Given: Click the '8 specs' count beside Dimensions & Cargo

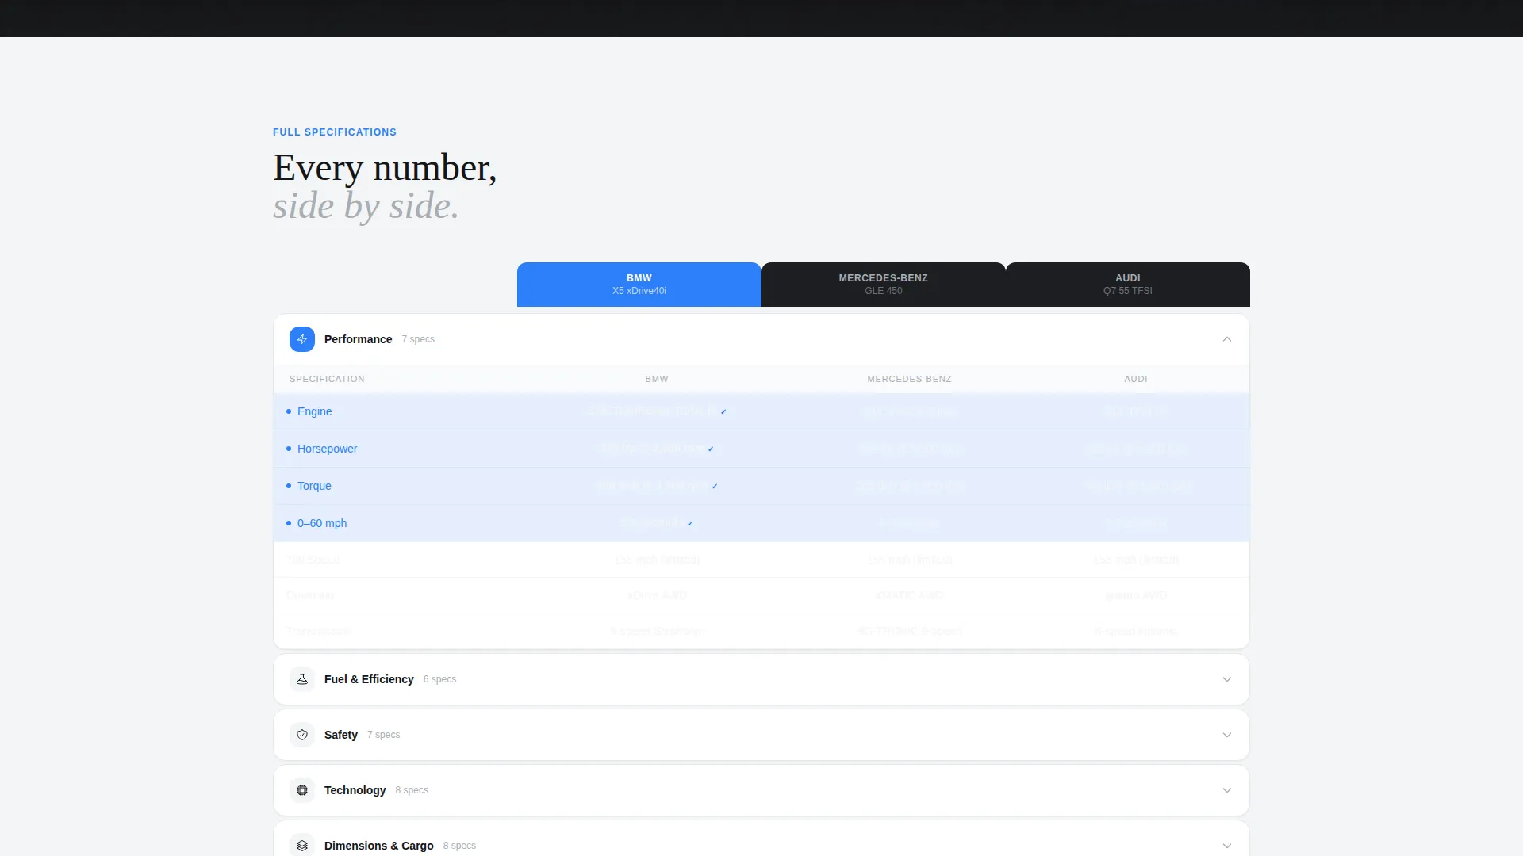Looking at the screenshot, I should click(459, 846).
